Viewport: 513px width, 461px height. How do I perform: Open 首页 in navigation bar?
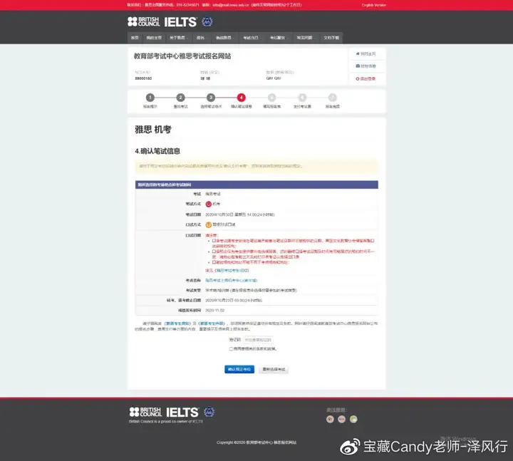coord(135,38)
